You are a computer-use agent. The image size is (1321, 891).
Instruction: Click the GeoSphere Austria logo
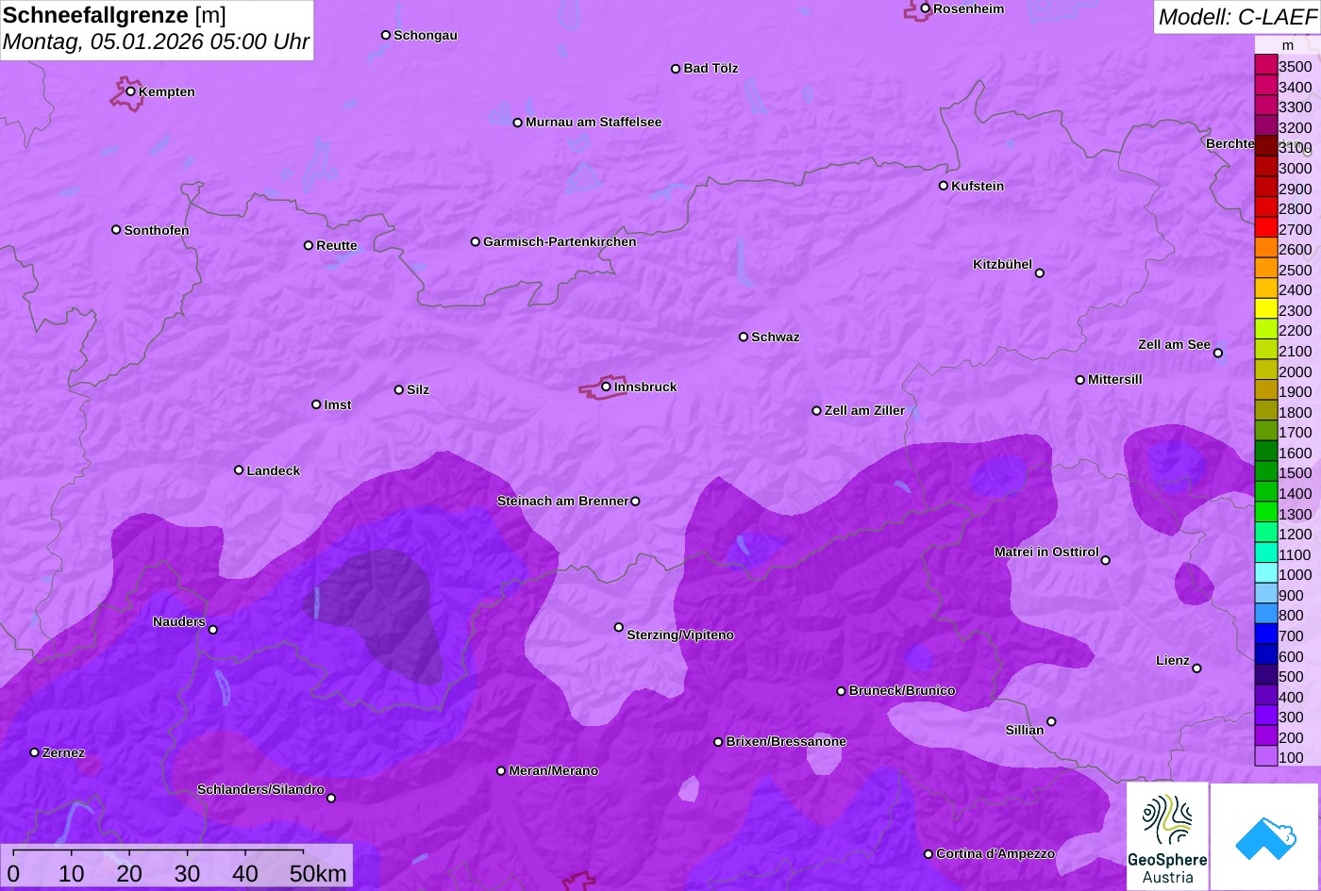1167,836
